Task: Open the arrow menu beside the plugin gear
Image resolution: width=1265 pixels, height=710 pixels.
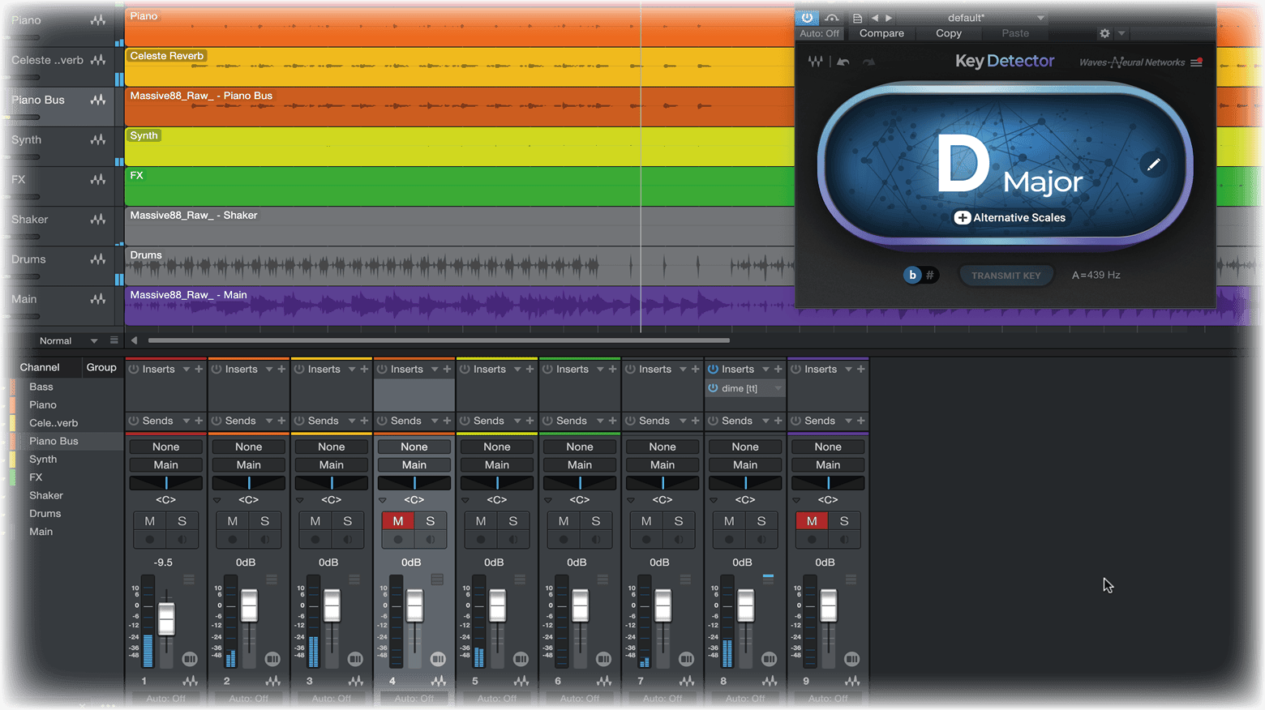Action: point(1121,33)
